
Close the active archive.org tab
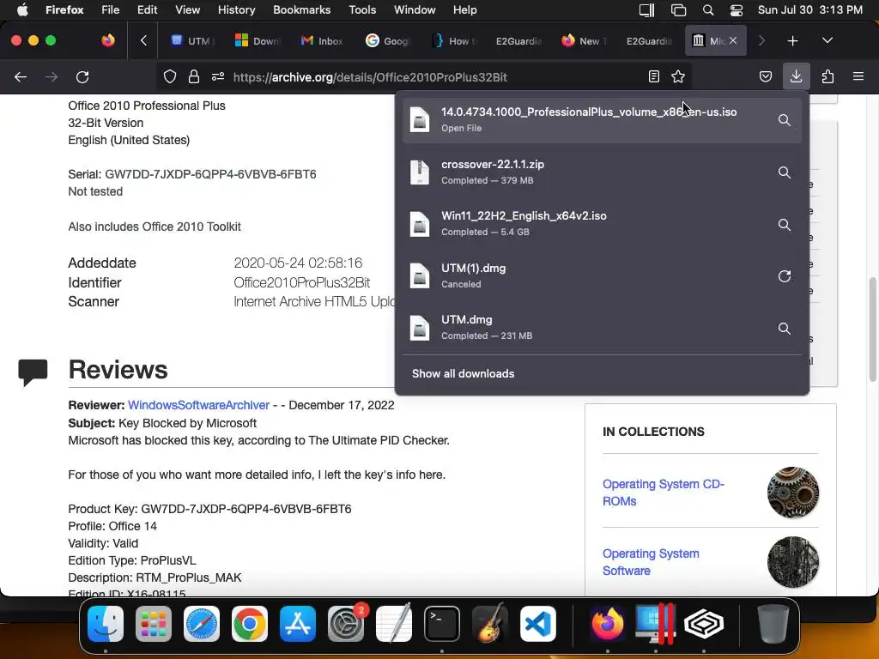click(733, 40)
